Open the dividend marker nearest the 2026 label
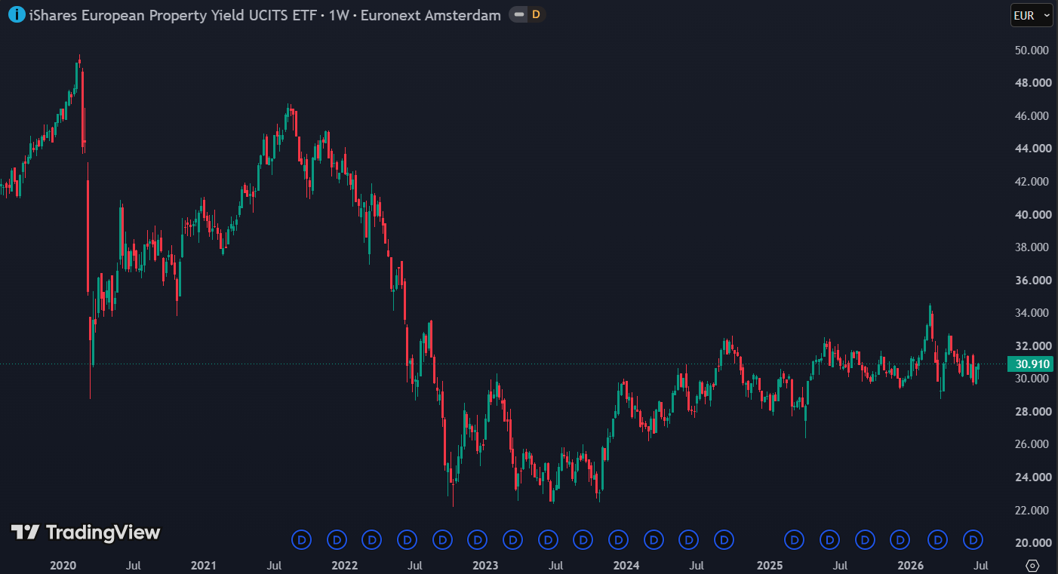The image size is (1058, 574). pos(900,539)
